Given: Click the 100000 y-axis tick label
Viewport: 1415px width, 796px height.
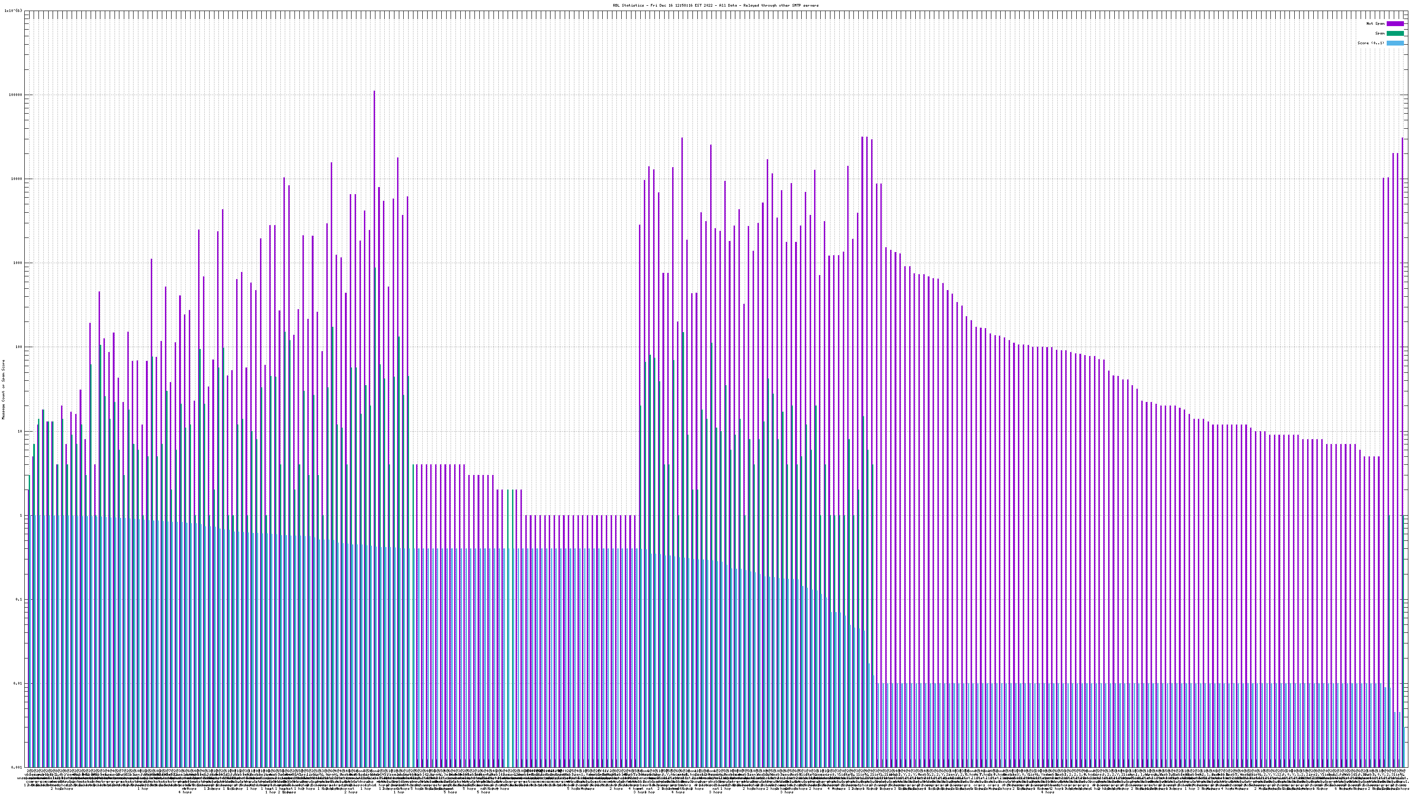Looking at the screenshot, I should [x=15, y=95].
